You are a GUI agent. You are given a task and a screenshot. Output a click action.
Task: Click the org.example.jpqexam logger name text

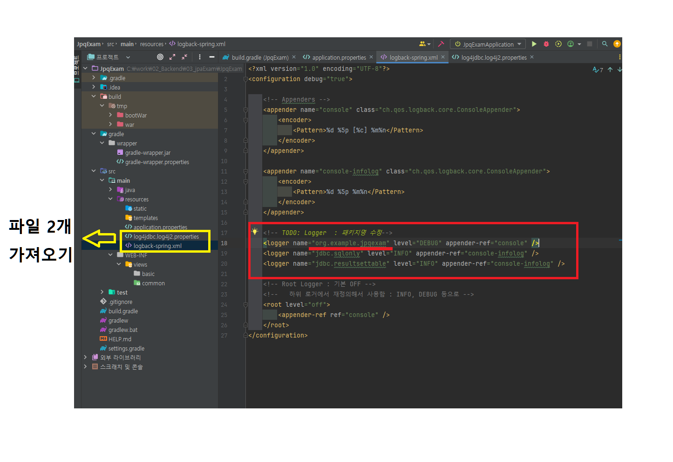351,243
